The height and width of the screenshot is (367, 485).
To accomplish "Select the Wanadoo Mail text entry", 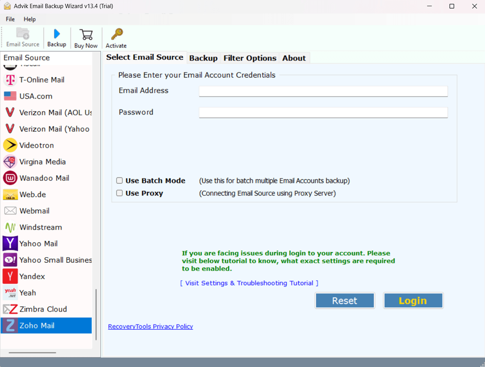I will [44, 178].
